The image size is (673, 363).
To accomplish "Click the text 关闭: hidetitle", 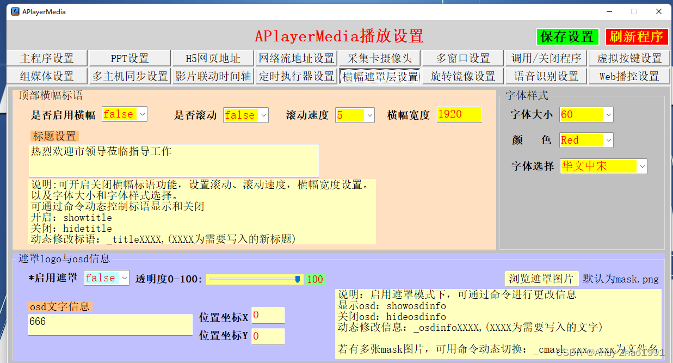I will (x=71, y=229).
